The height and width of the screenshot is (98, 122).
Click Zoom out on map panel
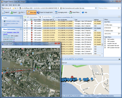click(64, 63)
